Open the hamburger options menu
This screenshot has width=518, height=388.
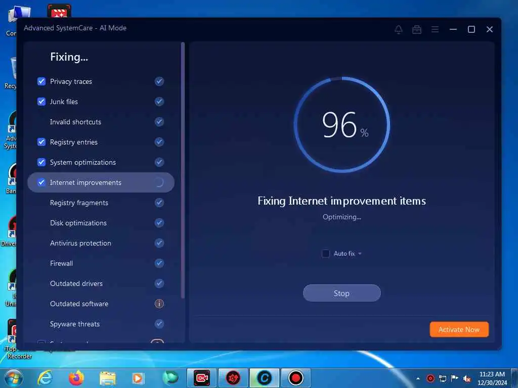pos(435,29)
